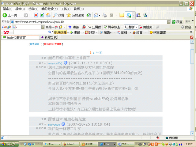This screenshot has height=147, width=196.
Task: Switch to the Yahoo! taskbar window
Action: (x=71, y=144)
